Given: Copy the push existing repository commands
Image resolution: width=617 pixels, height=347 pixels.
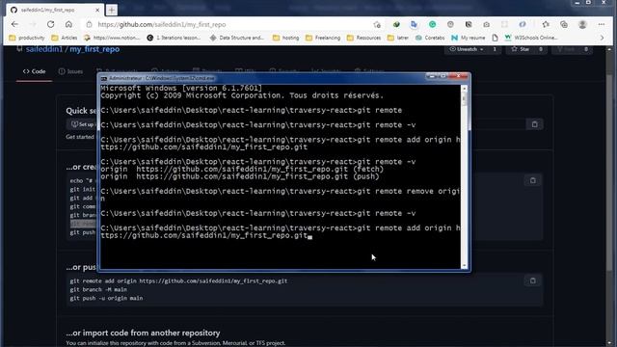Looking at the screenshot, I should tap(533, 280).
